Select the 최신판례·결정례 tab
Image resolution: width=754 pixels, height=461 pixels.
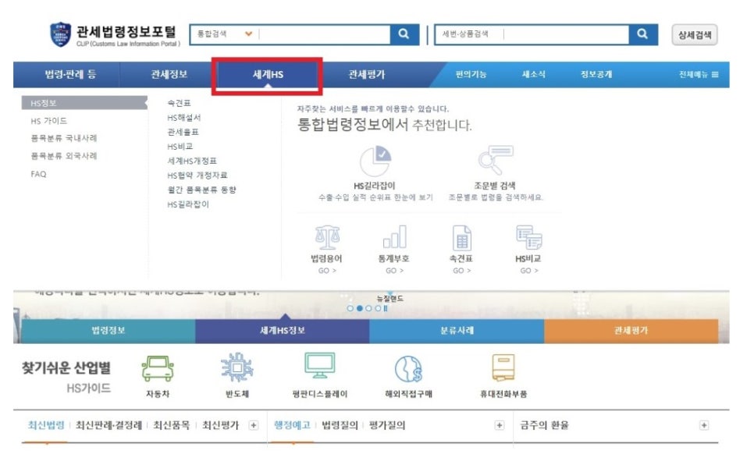[x=108, y=425]
